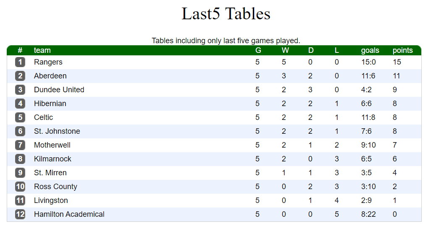
Task: Sort table by the points column header
Action: click(402, 50)
